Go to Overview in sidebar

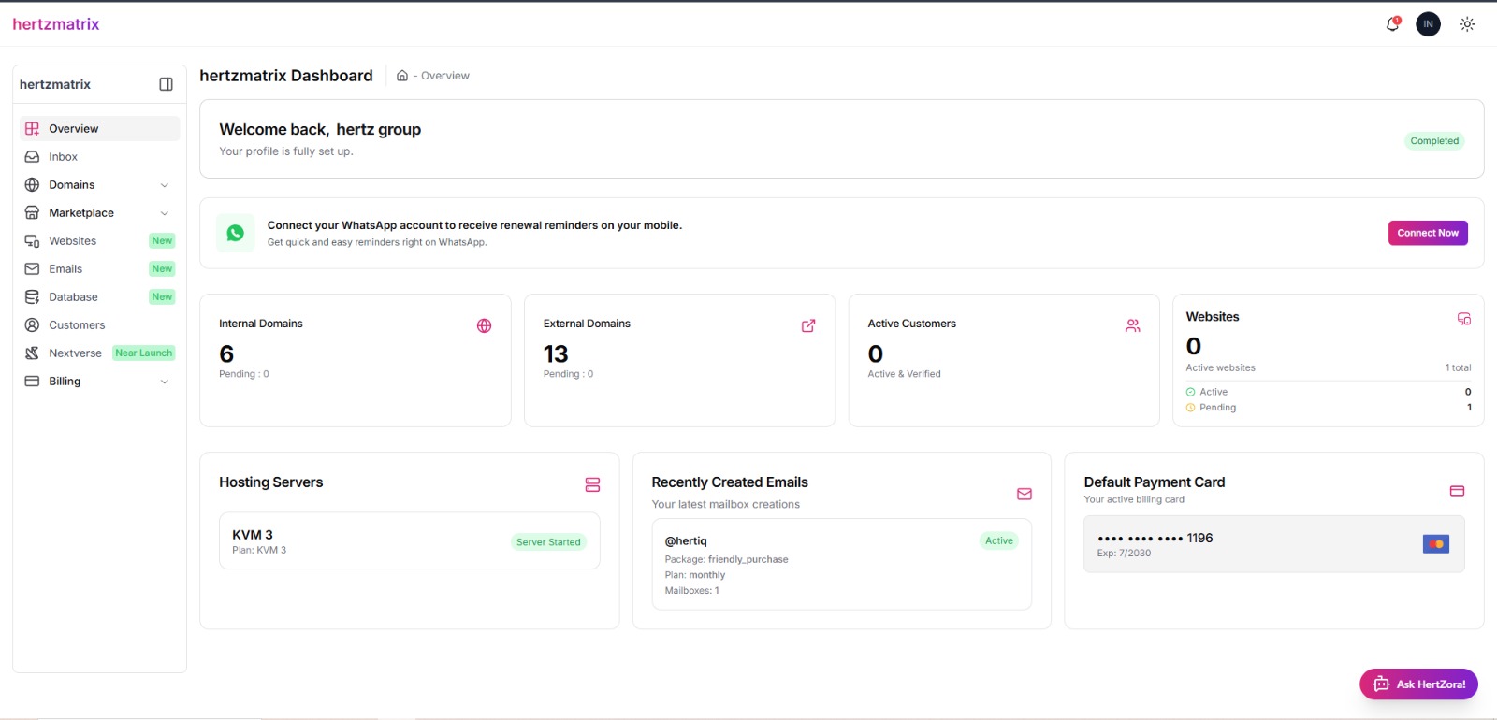pos(99,129)
